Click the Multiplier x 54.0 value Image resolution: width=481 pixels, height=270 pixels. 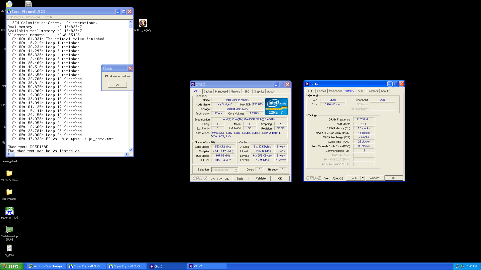coord(223,151)
